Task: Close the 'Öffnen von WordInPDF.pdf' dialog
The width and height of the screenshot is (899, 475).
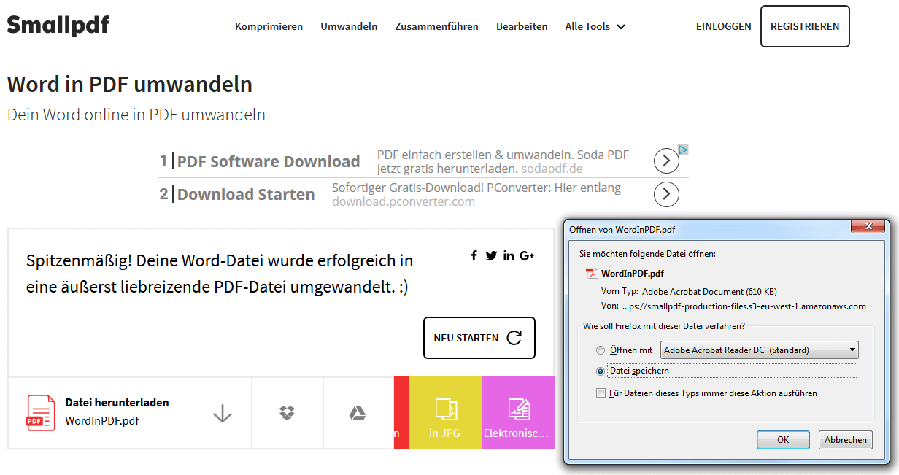Action: pyautogui.click(x=868, y=227)
